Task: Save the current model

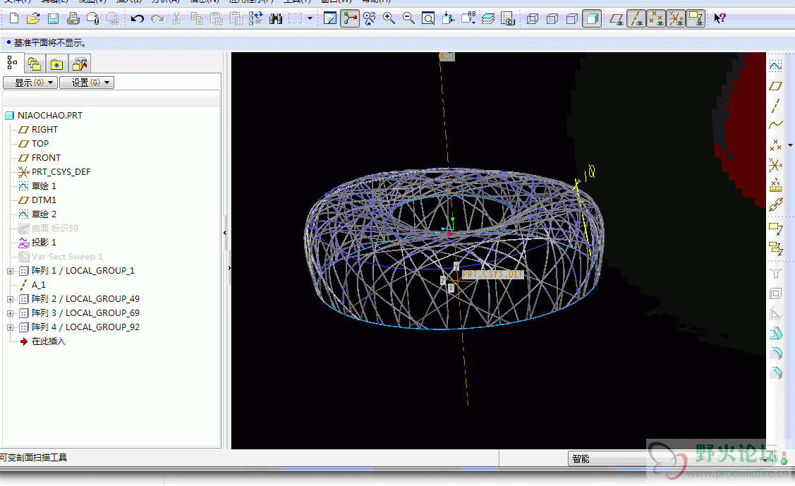Action: [53, 19]
